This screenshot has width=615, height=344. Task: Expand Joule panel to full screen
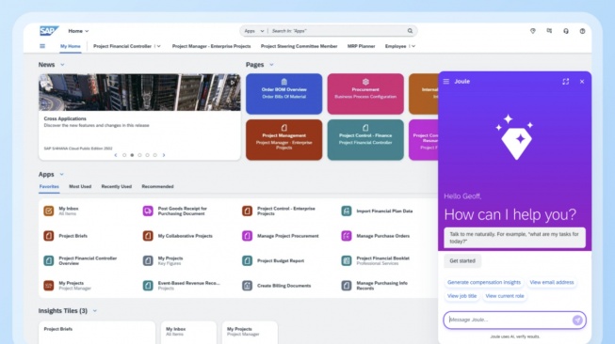[566, 82]
